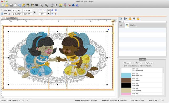Edit height percentage field 120.7%
The width and height of the screenshot is (169, 103).
click(27, 14)
